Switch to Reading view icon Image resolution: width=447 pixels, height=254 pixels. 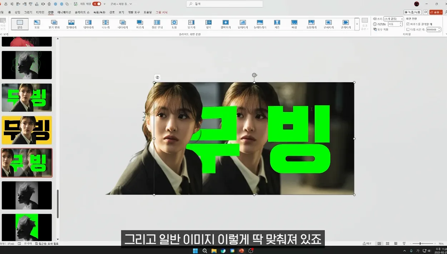[x=396, y=244]
